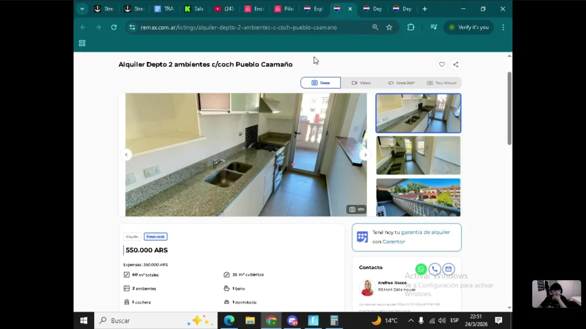This screenshot has height=329, width=586.
Task: Select the 'Expensas: 350.000 ARS' text
Action: [x=145, y=265]
